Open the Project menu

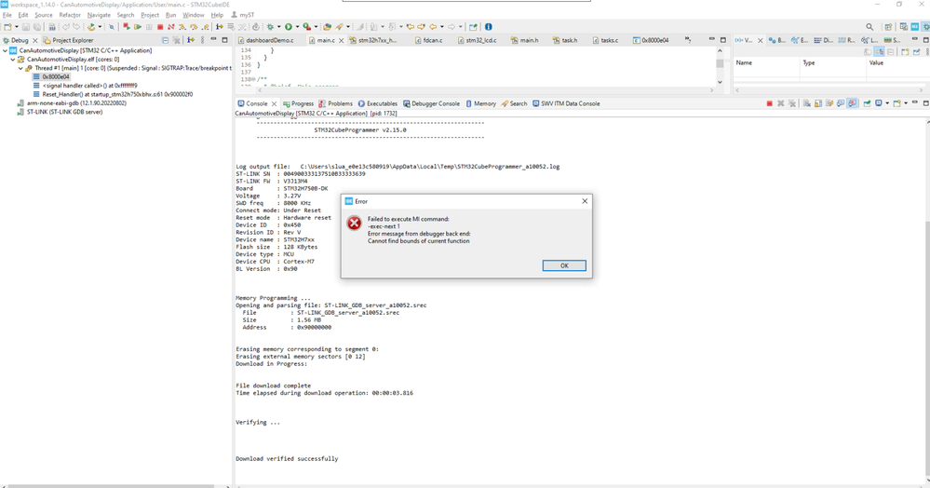pos(150,15)
